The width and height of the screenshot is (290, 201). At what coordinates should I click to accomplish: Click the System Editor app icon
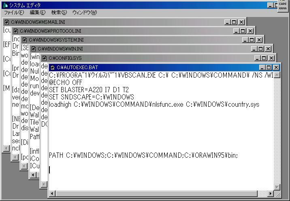6,5
